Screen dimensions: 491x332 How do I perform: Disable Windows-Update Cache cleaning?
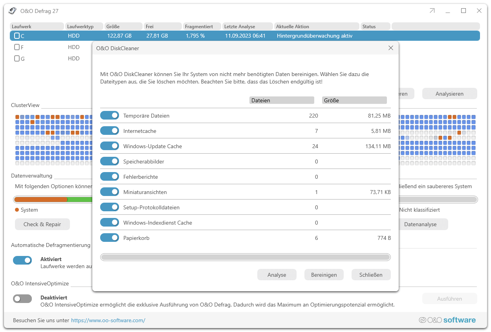[x=110, y=146]
